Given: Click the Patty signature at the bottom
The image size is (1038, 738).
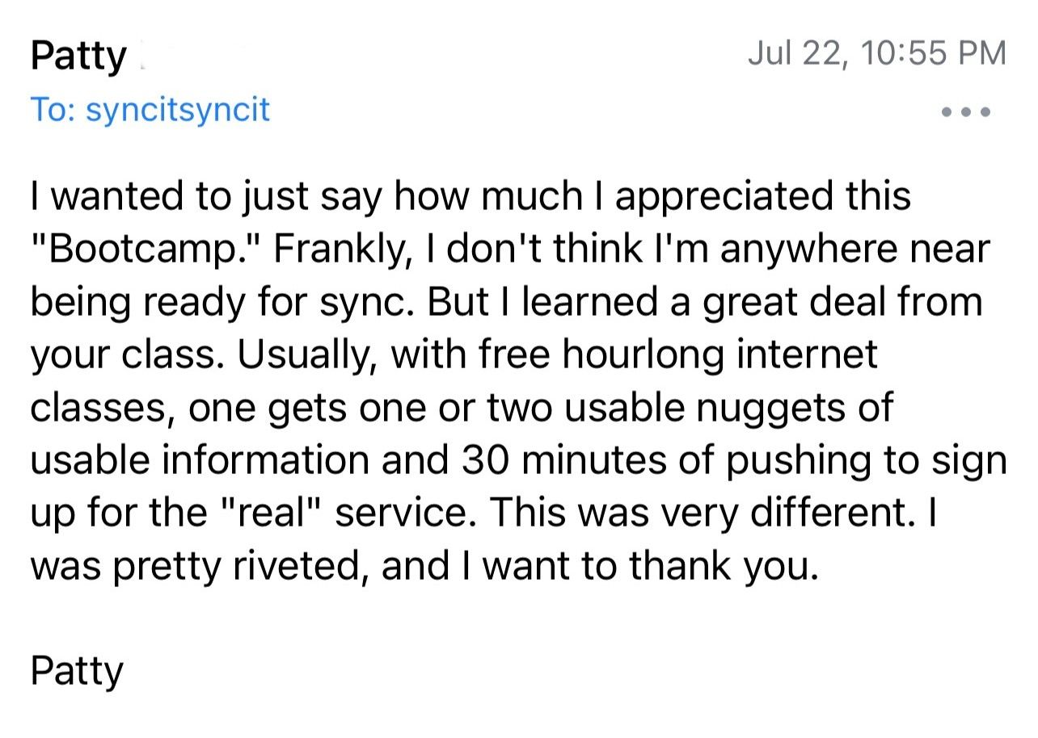Looking at the screenshot, I should coord(77,672).
